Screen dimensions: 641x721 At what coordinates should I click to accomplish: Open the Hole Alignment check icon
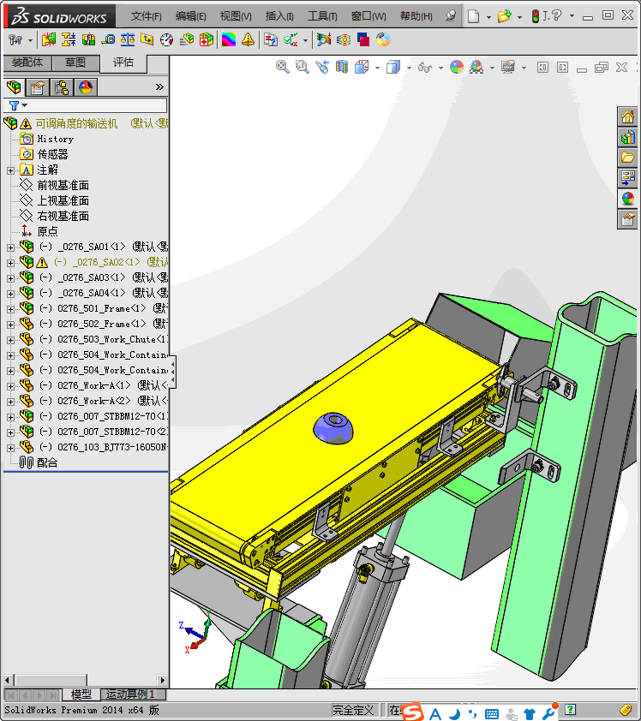88,40
